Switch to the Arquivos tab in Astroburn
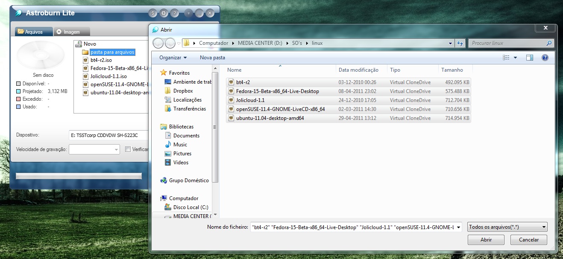 pyautogui.click(x=34, y=32)
